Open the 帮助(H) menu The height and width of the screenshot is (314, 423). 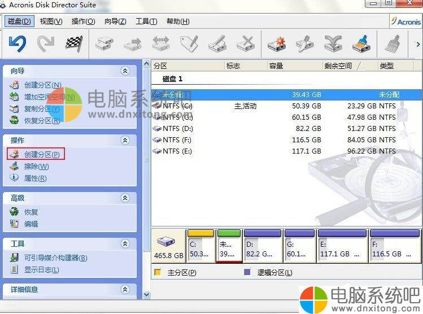[178, 21]
